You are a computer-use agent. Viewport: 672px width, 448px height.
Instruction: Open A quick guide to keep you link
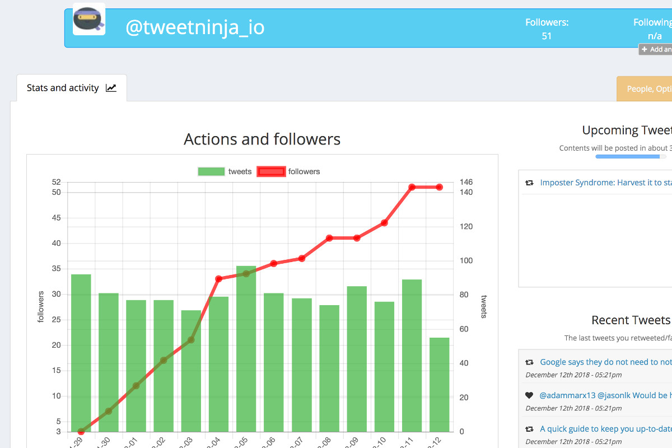606,429
